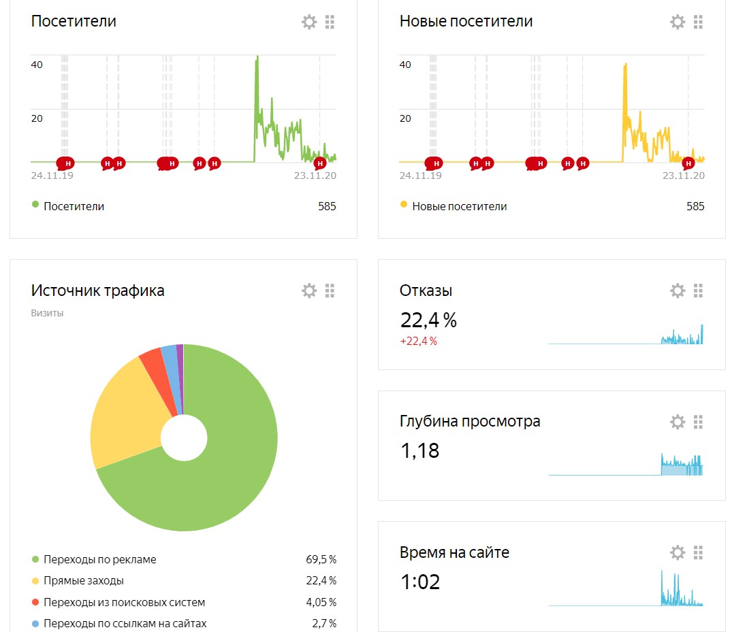Click the Глубина просмотра sparkline chart
The height and width of the screenshot is (632, 730).
click(626, 465)
